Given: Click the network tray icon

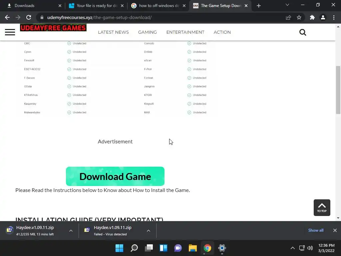Looking at the screenshot, I should 302,248.
